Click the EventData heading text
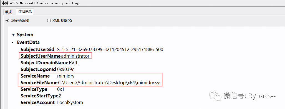Viewport: 285px width, 109px height. (x=28, y=42)
